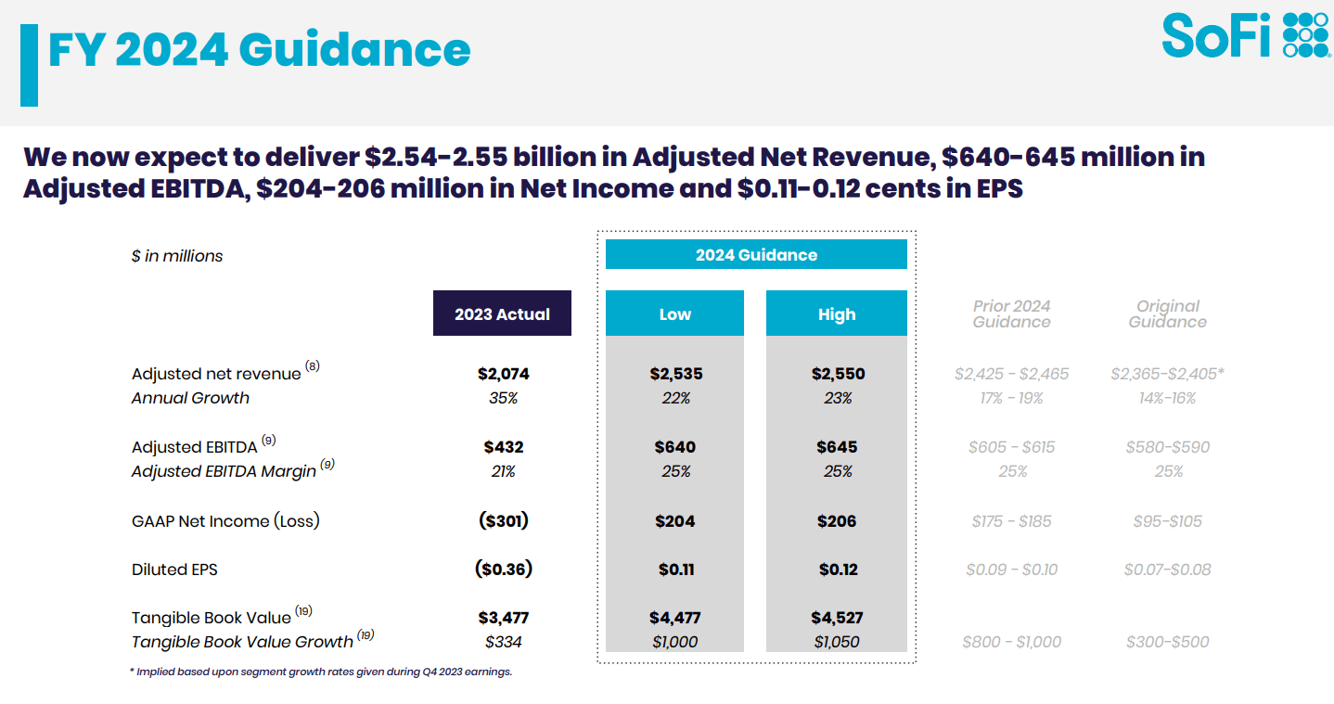This screenshot has width=1334, height=704.
Task: Click footnote marker (8) next to Adjusted net revenue
Action: 314,365
